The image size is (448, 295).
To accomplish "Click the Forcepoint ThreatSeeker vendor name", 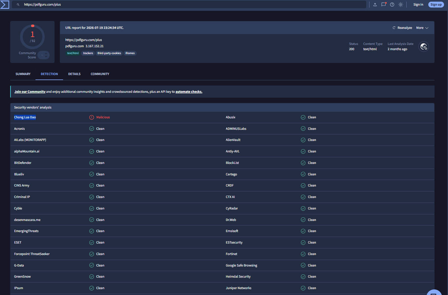I will coord(32,254).
